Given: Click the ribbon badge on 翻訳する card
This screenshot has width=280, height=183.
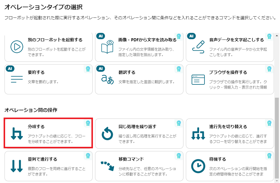Looking at the screenshot, I should coord(179,69).
